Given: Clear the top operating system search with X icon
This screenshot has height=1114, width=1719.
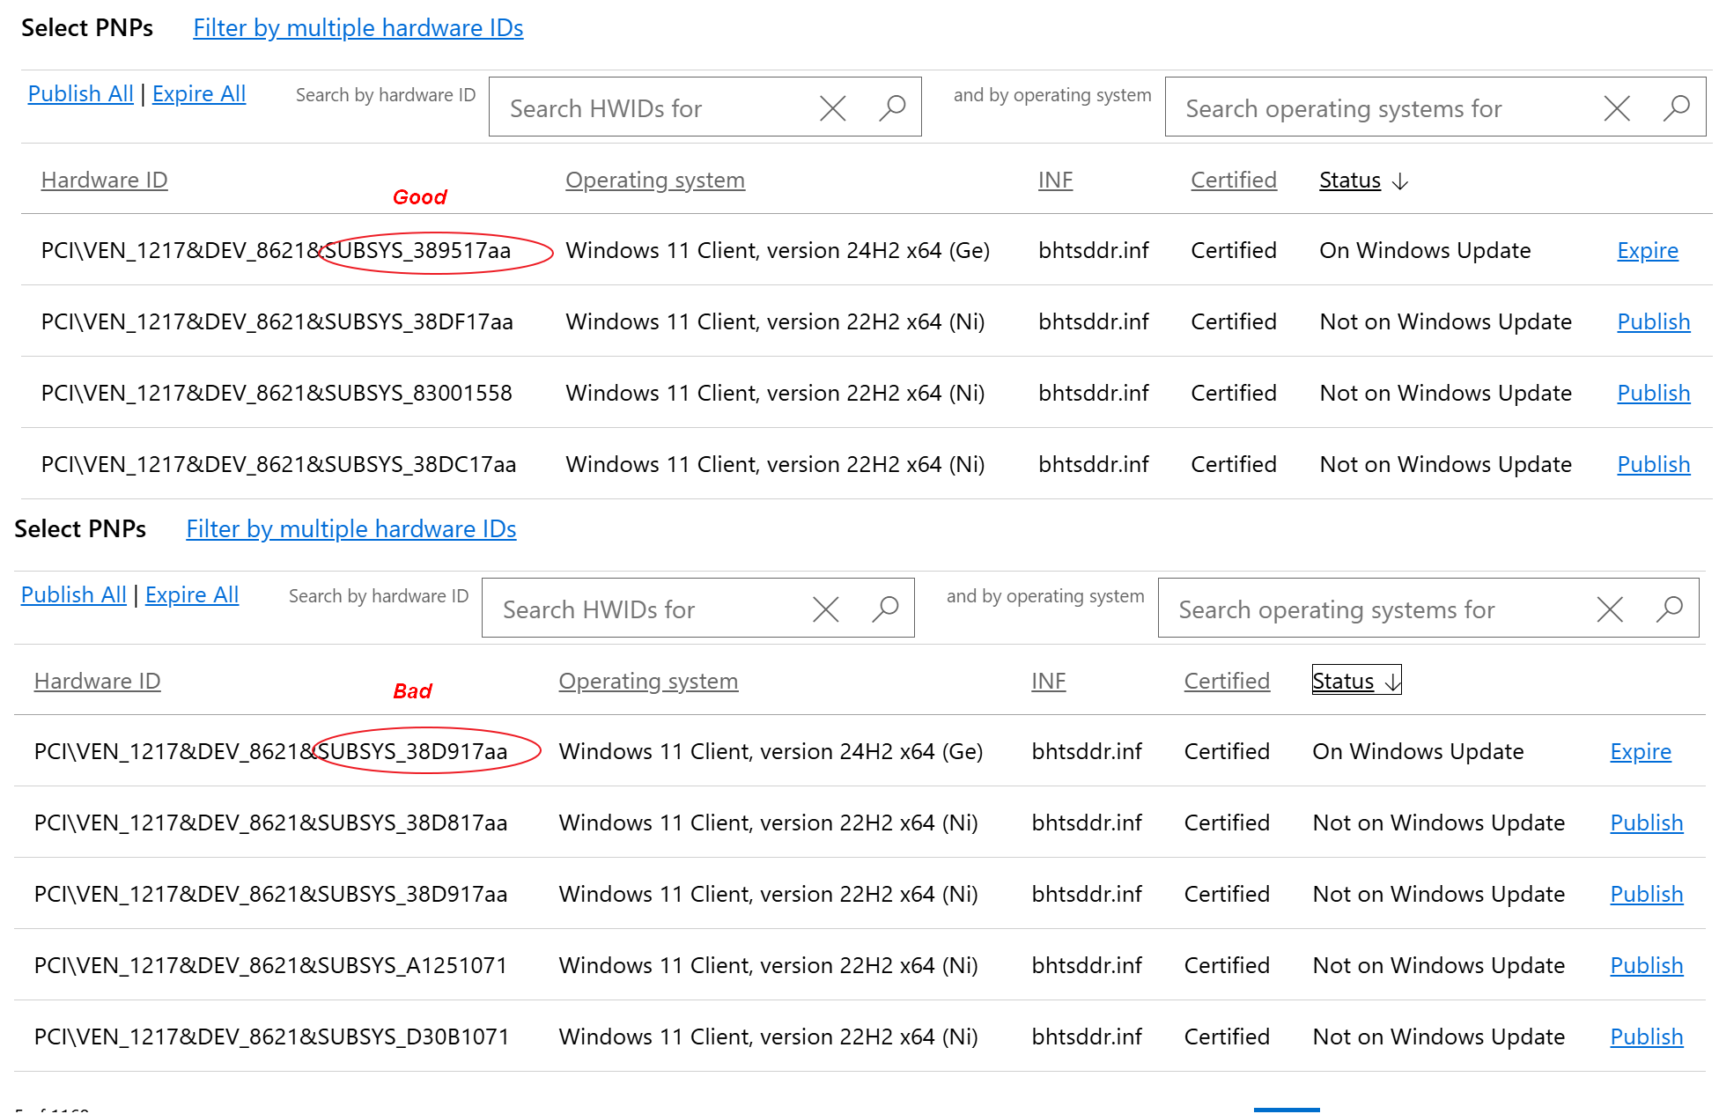Looking at the screenshot, I should (1617, 107).
